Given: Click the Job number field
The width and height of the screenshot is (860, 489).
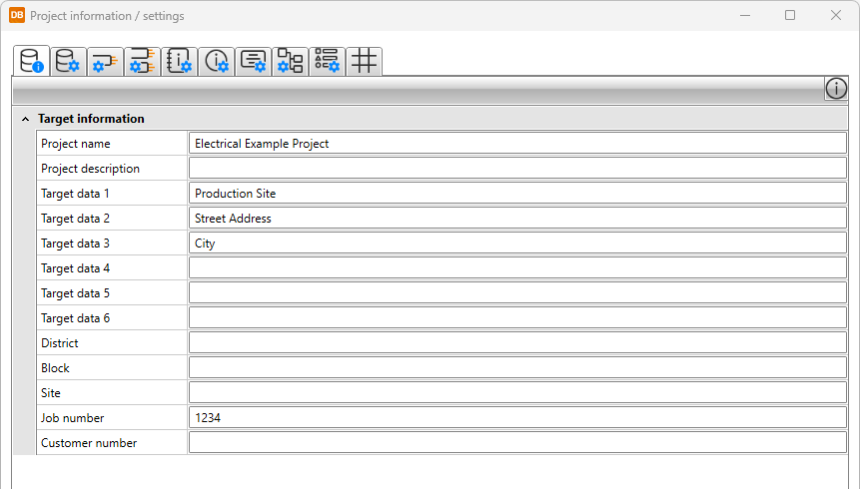Looking at the screenshot, I should (x=516, y=418).
